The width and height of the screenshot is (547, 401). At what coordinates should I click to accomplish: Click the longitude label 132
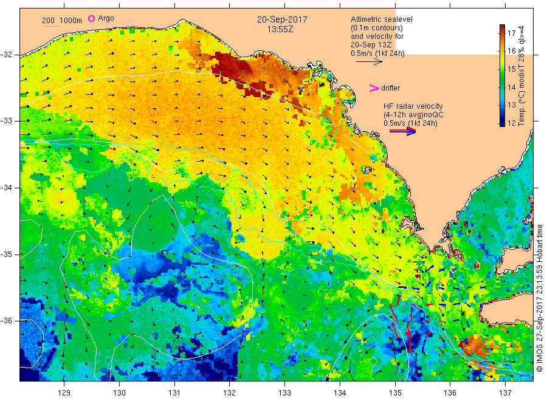pyautogui.click(x=230, y=393)
